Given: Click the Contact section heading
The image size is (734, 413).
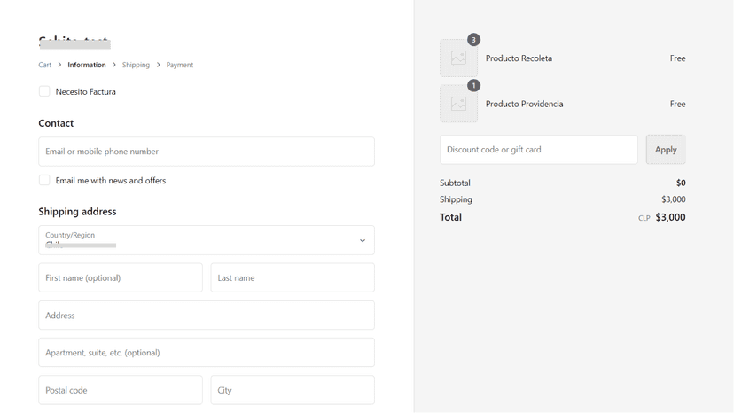Looking at the screenshot, I should click(56, 123).
